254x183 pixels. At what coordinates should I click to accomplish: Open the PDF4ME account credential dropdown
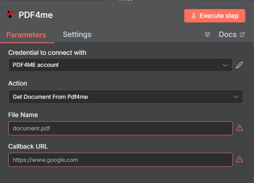tap(120, 65)
